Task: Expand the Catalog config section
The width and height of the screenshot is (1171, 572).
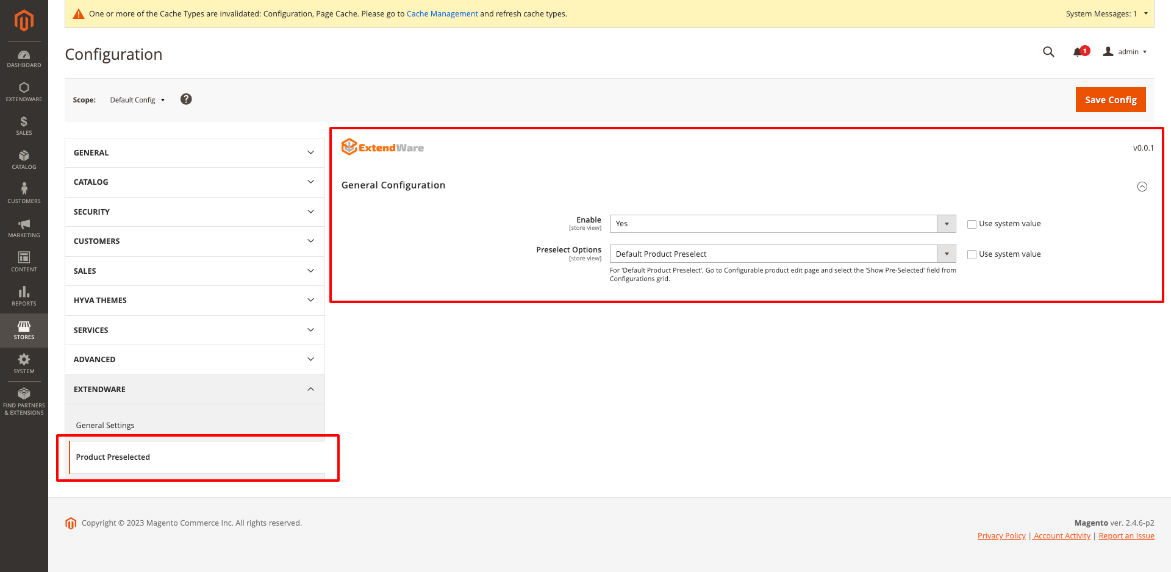Action: coord(195,182)
